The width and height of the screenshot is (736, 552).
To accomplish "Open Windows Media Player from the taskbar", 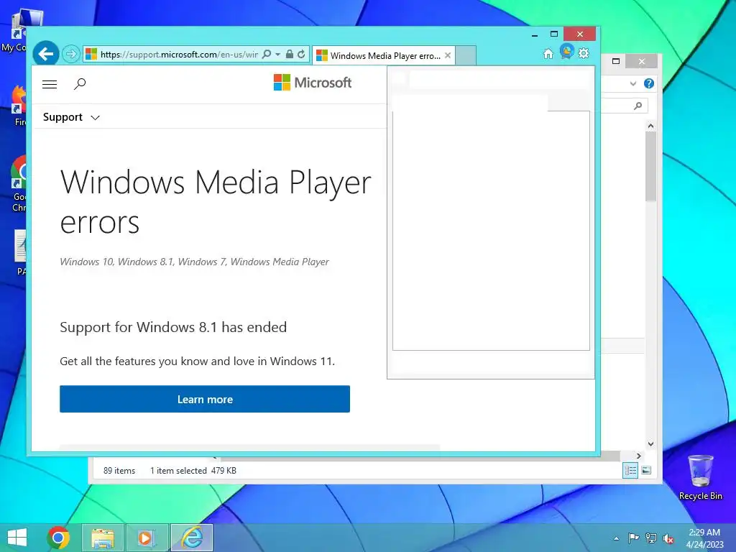I will click(146, 538).
